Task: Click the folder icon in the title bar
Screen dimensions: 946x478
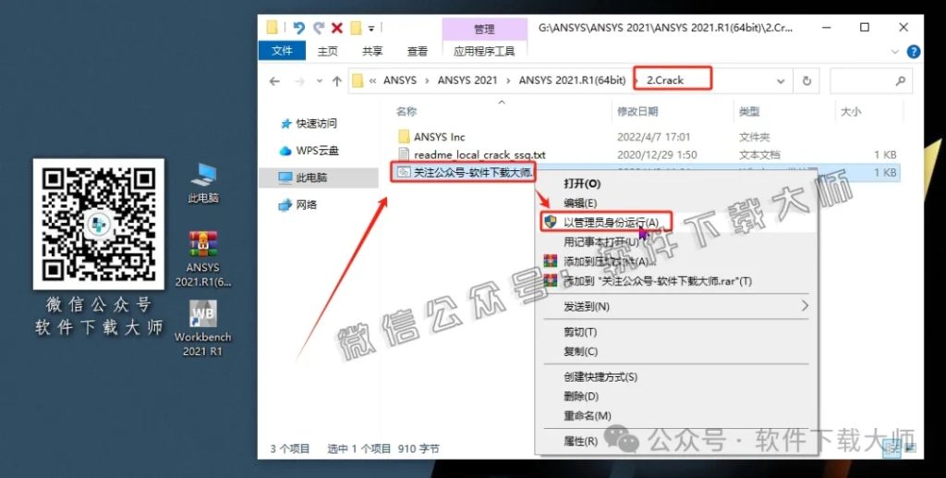Action: [x=273, y=28]
